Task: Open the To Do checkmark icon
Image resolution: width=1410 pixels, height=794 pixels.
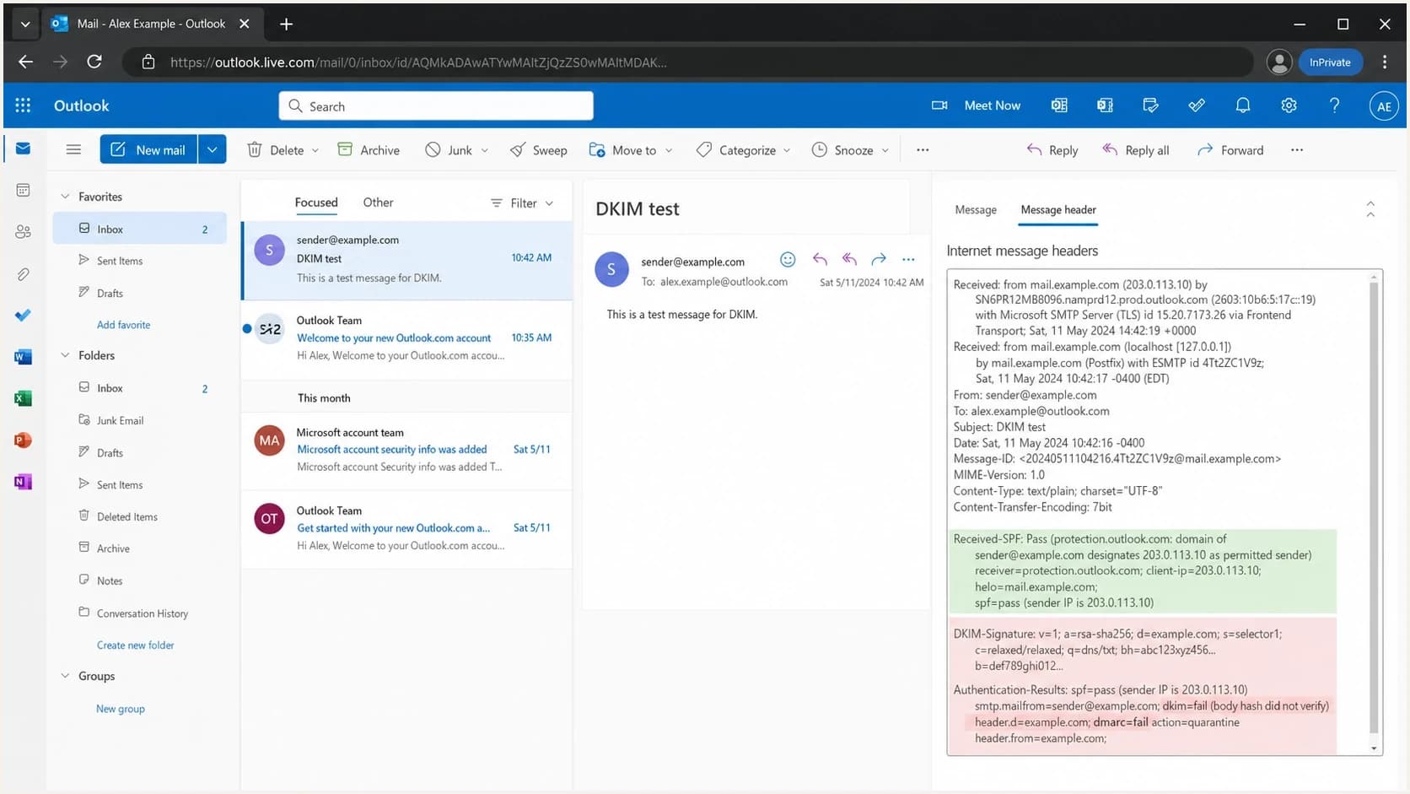Action: [x=23, y=315]
